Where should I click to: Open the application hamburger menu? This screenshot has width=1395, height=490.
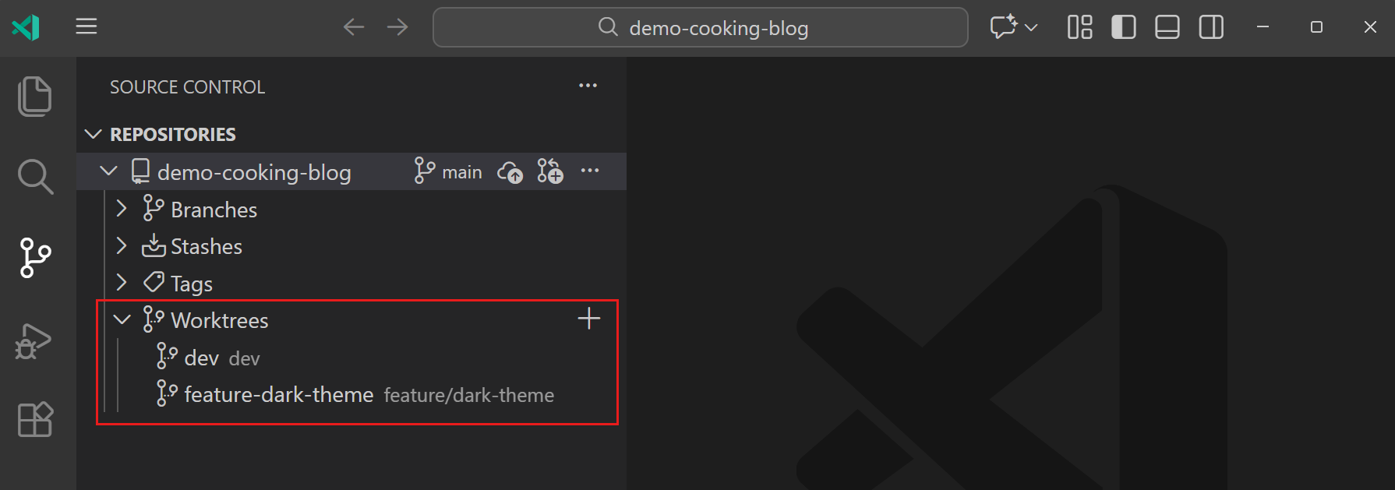click(86, 26)
